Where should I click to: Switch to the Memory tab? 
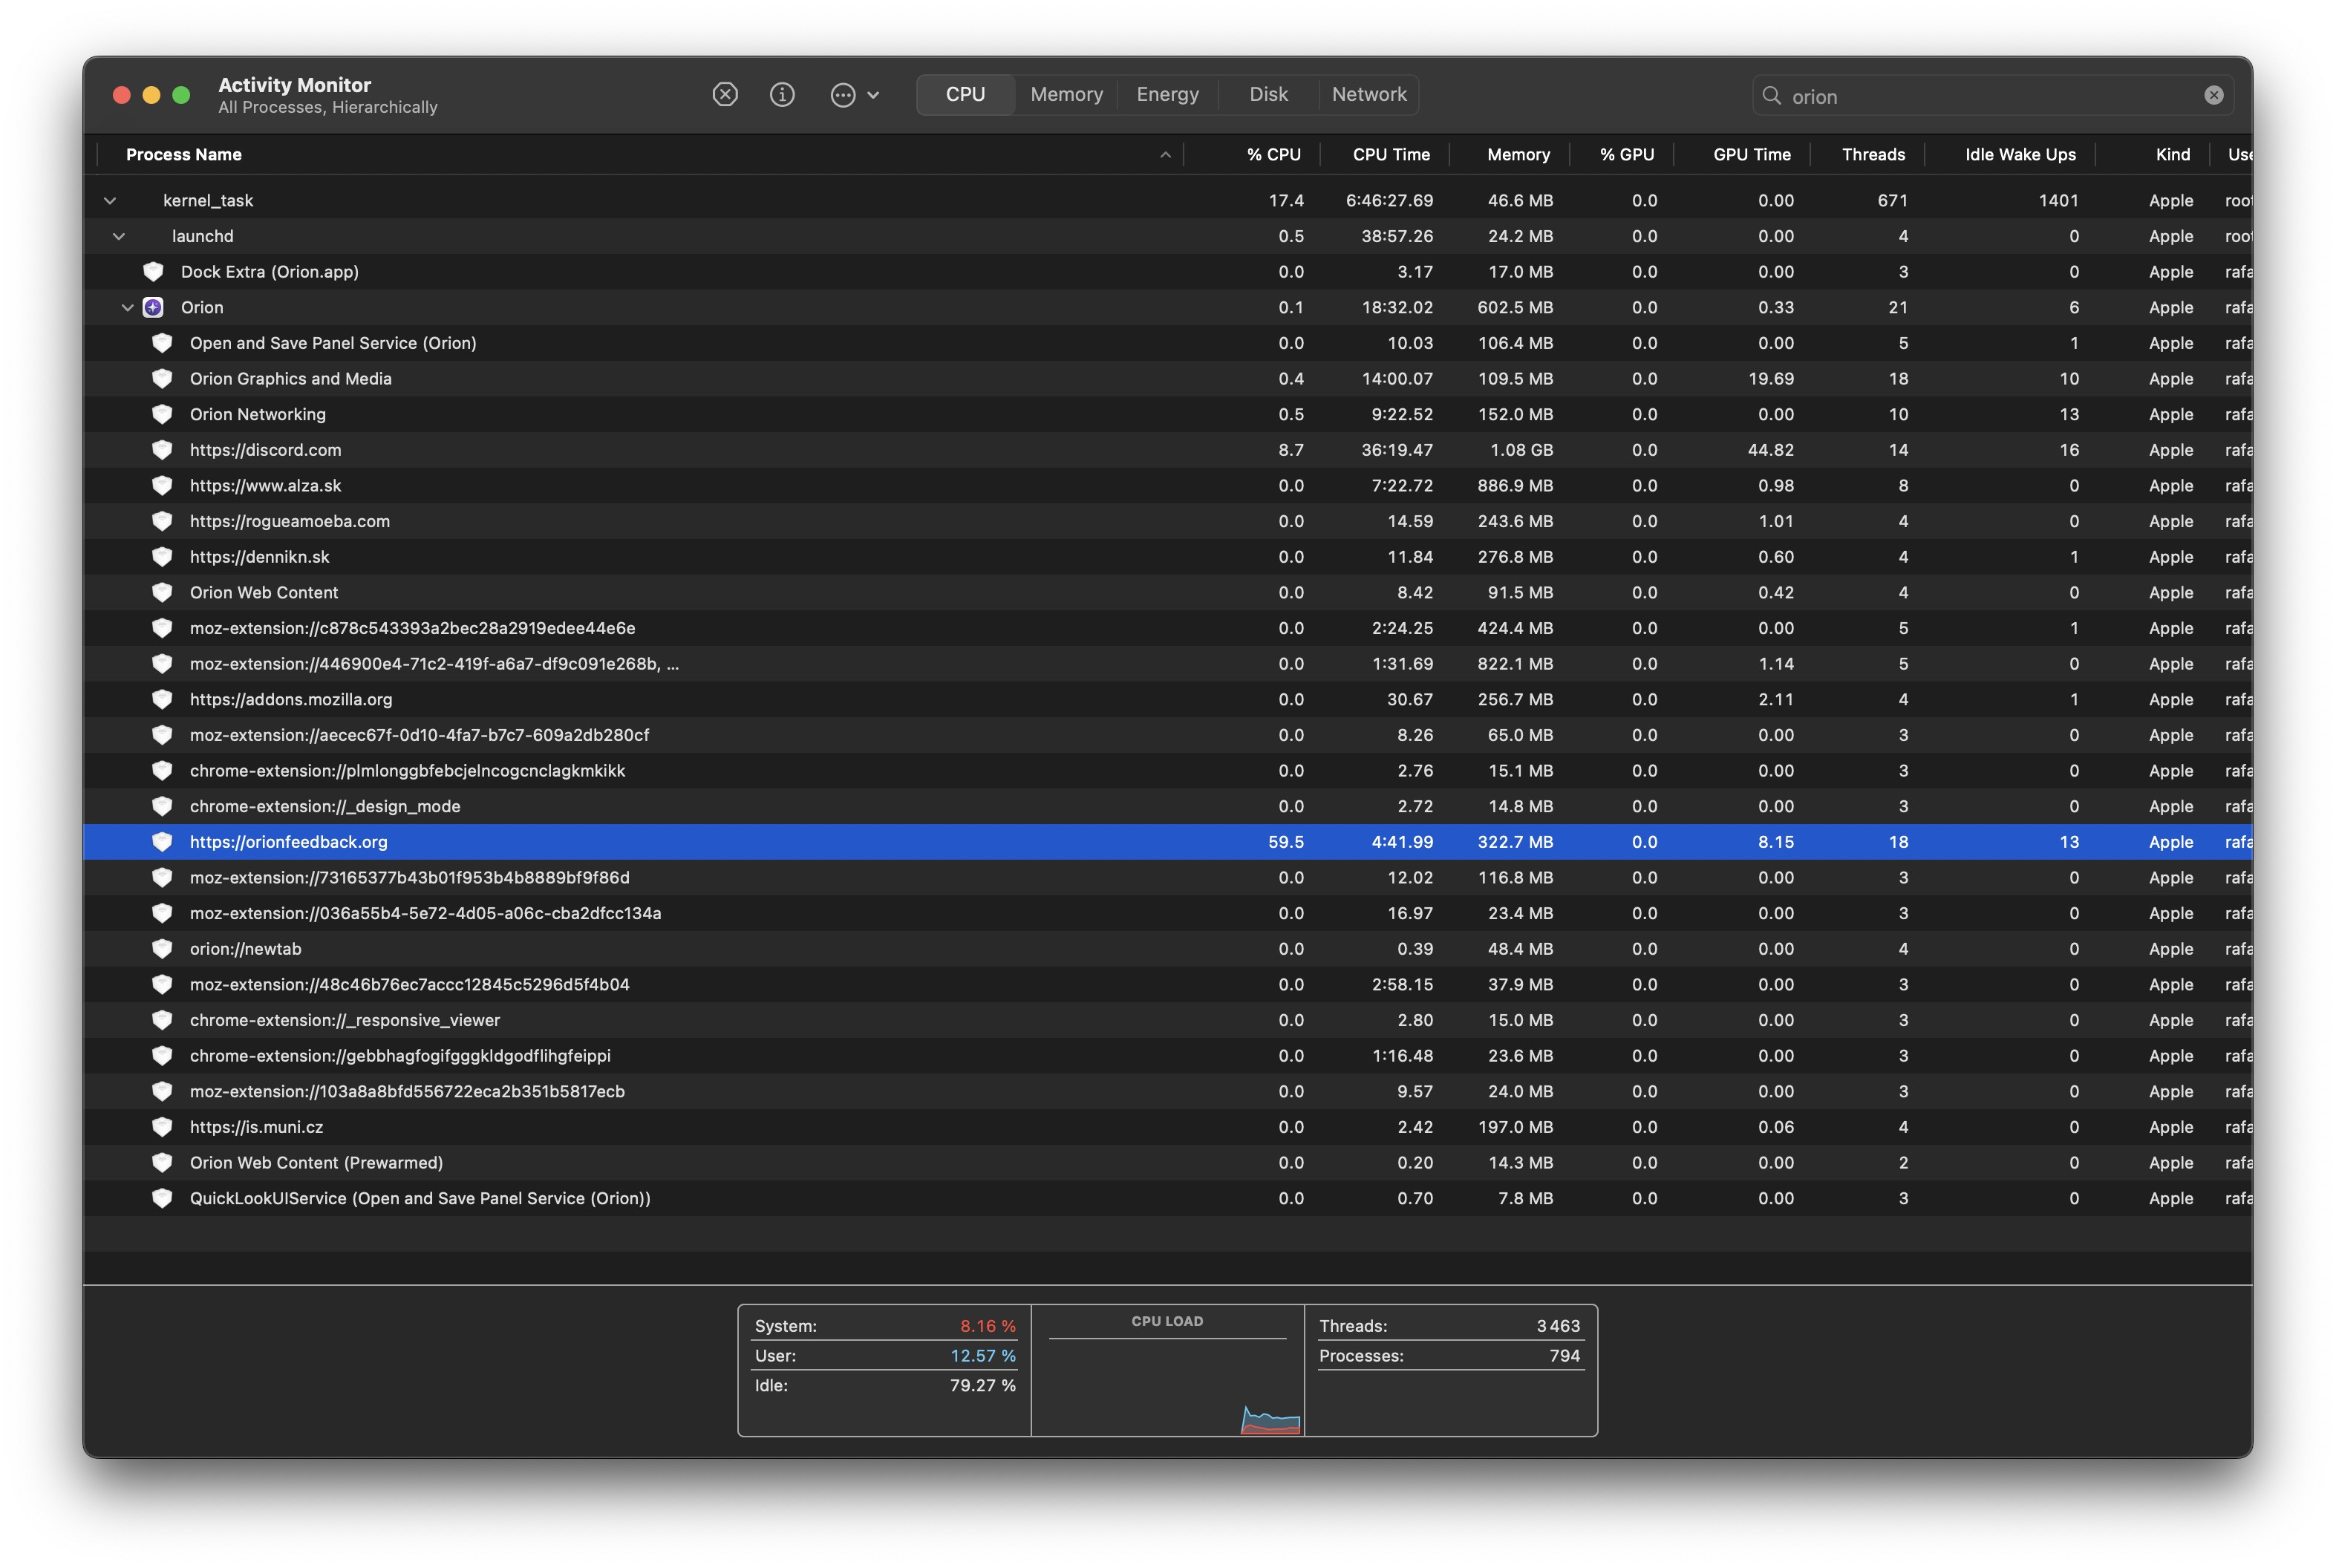click(x=1066, y=95)
